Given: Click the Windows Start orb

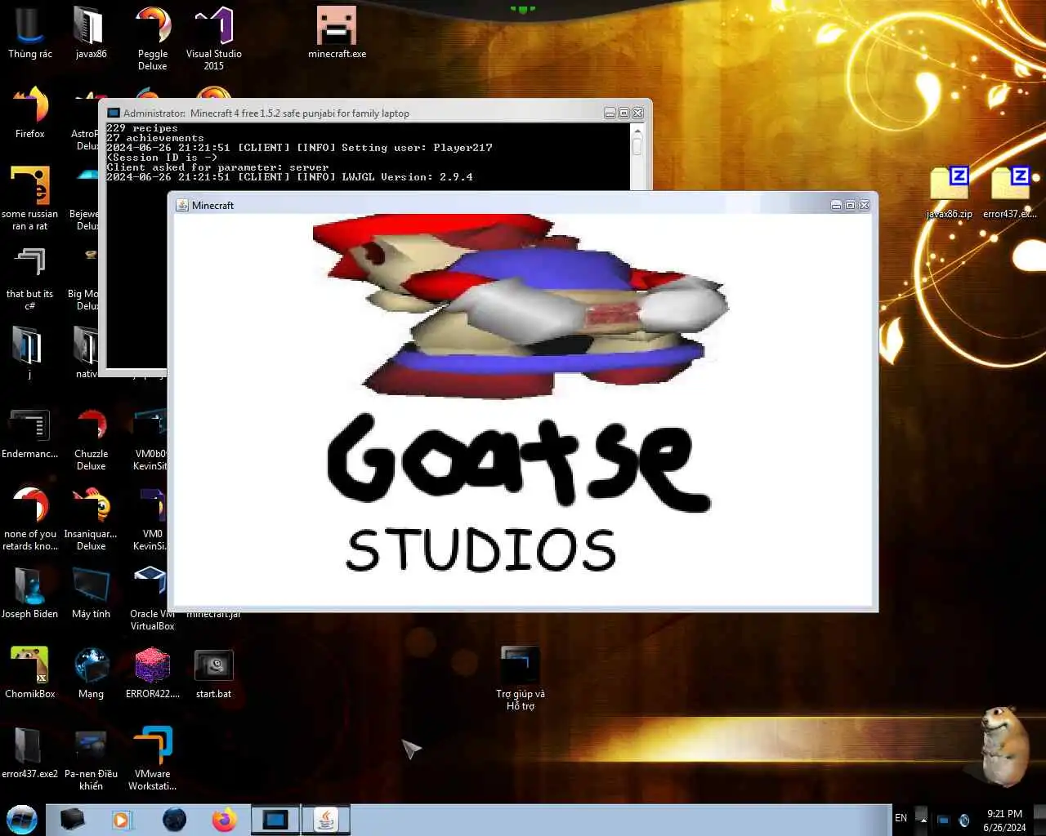Looking at the screenshot, I should tap(22, 819).
